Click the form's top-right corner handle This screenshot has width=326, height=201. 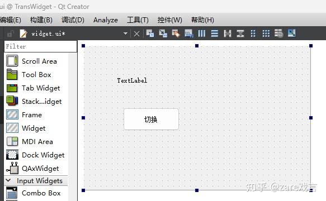coord(311,46)
